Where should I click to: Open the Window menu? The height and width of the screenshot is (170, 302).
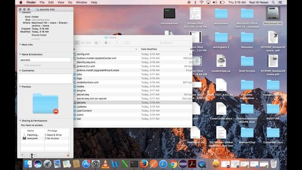pyautogui.click(x=81, y=2)
